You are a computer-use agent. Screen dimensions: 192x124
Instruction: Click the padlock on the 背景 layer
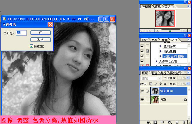point(185,99)
